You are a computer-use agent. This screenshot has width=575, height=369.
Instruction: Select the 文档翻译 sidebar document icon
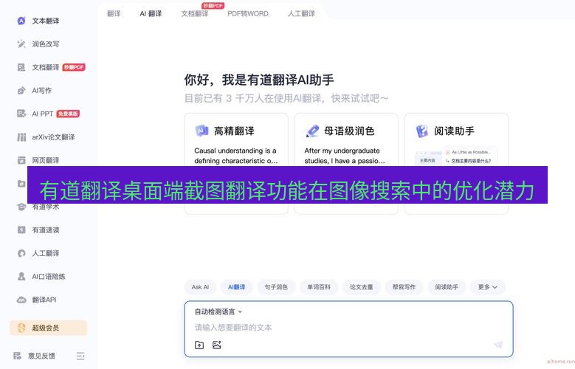point(21,67)
